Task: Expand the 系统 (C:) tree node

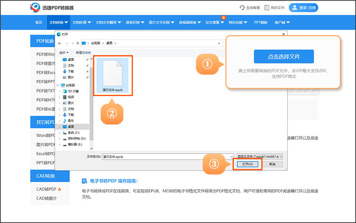Action: 60,133
